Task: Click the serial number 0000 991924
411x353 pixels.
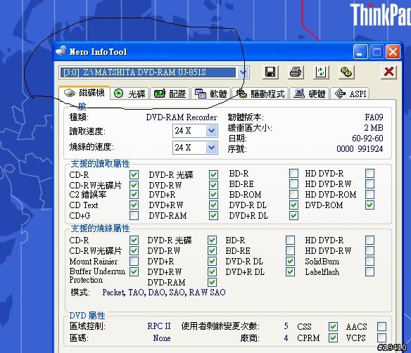Action: pyautogui.click(x=360, y=149)
